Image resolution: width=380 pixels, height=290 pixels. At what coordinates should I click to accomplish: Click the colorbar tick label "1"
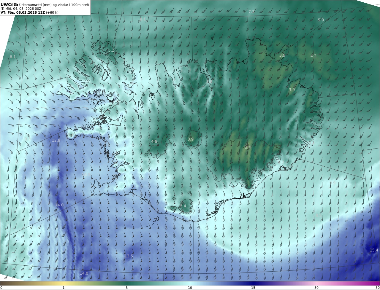point(64,288)
